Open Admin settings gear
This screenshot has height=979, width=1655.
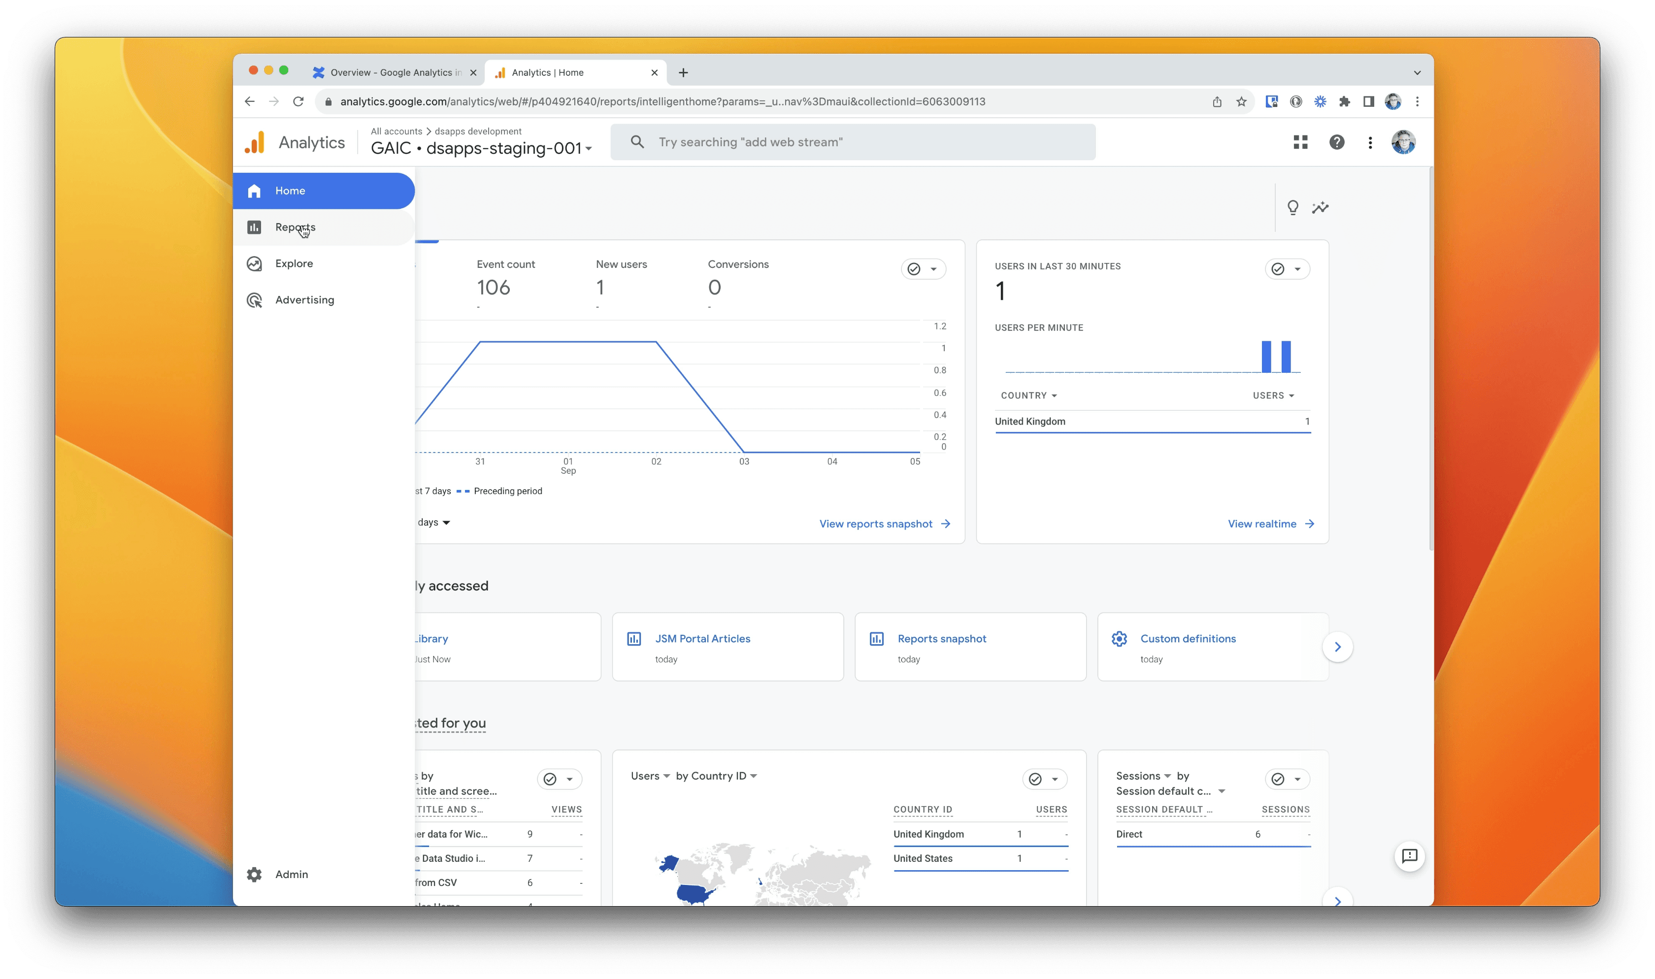pos(255,874)
